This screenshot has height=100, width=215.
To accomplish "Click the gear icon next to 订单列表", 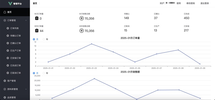I will (8, 28).
